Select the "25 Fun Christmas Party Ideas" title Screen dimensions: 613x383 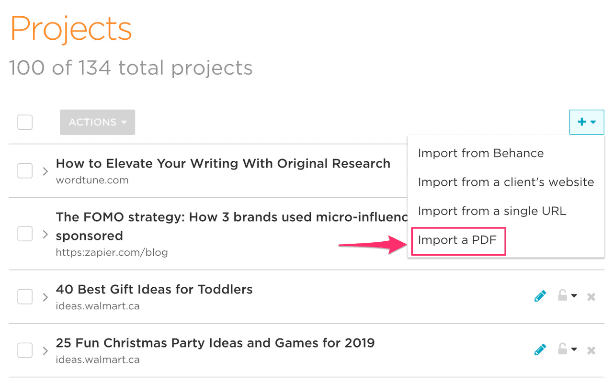(215, 343)
